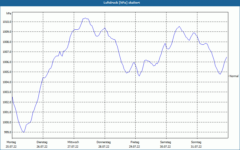Click the '30.07.22' date label
The image size is (240, 150).
pyautogui.click(x=165, y=147)
